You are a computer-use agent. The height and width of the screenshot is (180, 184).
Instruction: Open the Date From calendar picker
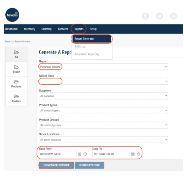point(79,154)
